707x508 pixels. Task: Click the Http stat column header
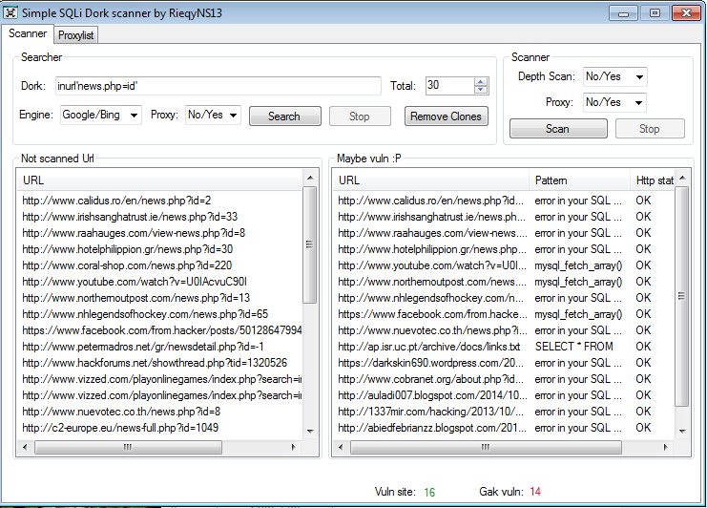[x=653, y=180]
